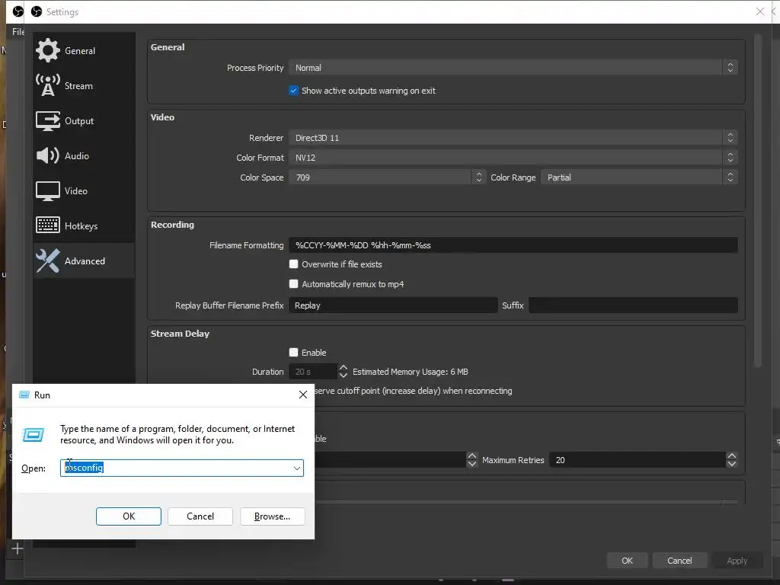The image size is (780, 585).
Task: Expand the Run dialog Open history dropdown
Action: (296, 468)
